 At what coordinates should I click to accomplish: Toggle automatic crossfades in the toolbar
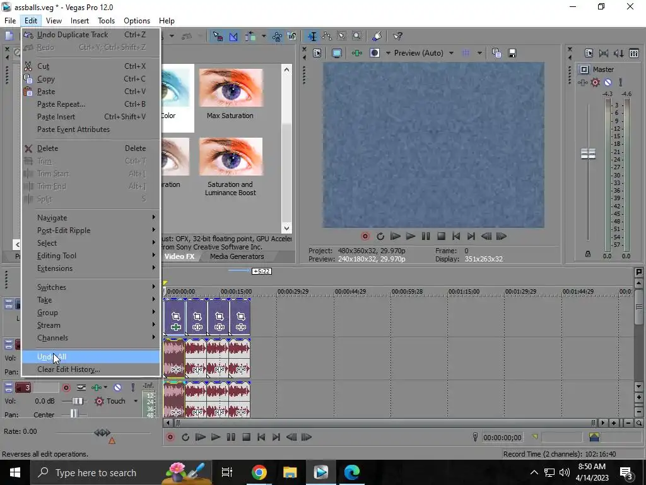[233, 36]
